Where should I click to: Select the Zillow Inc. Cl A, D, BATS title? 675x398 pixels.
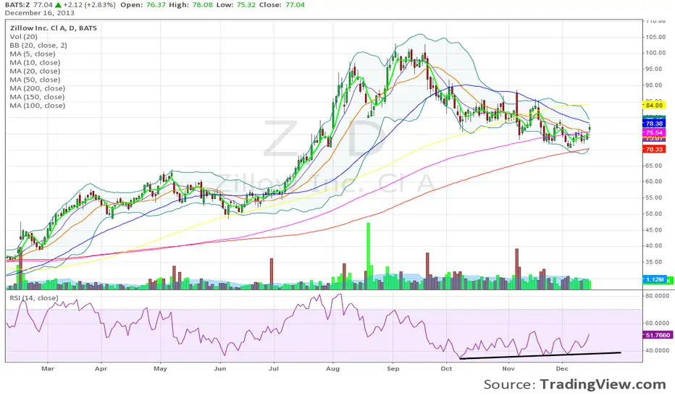point(54,28)
